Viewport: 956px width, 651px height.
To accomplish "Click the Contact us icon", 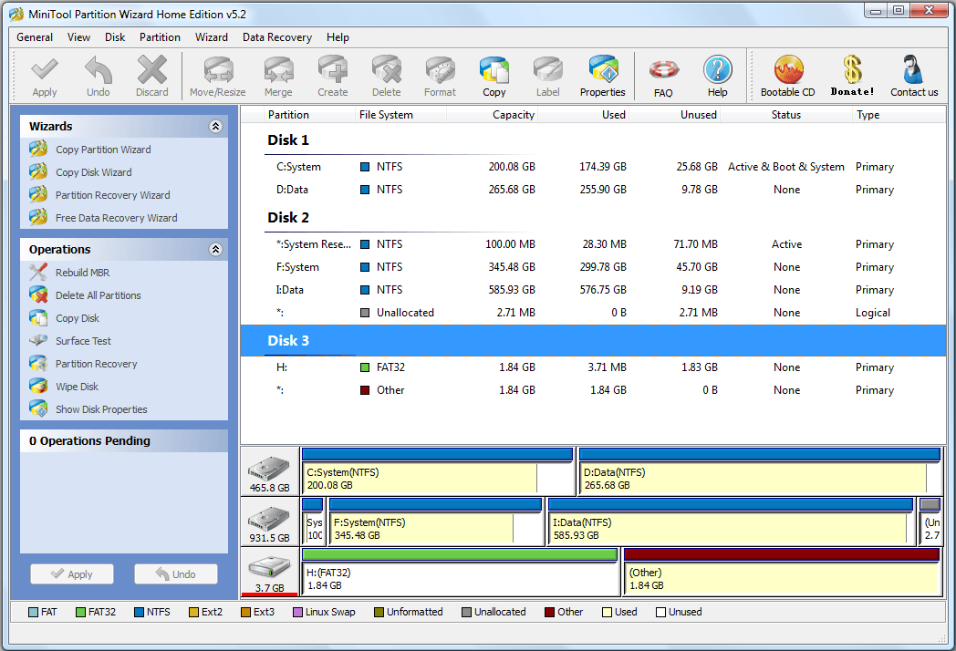I will 913,70.
